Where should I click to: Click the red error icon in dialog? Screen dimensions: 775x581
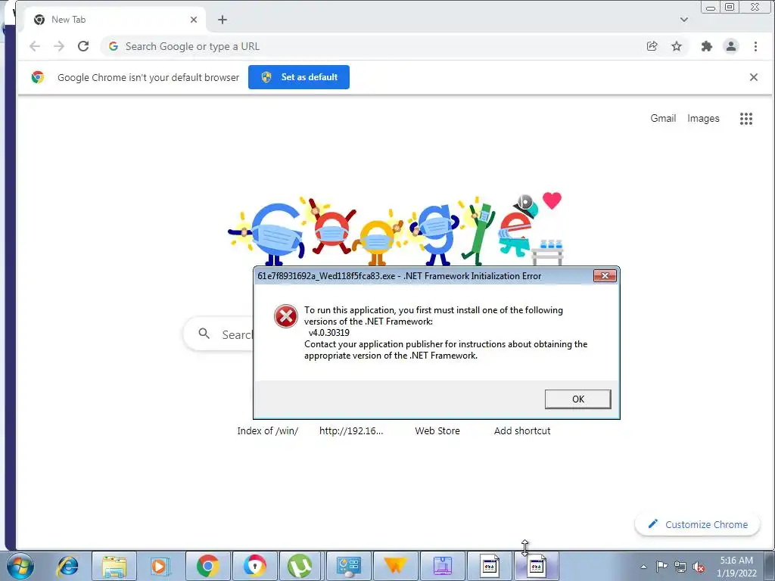(x=285, y=316)
